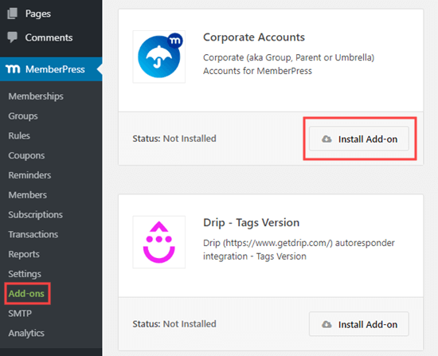Screen dimensions: 438x356
Task: Click cloud icon on Corporate Accounts install button
Action: tap(327, 139)
